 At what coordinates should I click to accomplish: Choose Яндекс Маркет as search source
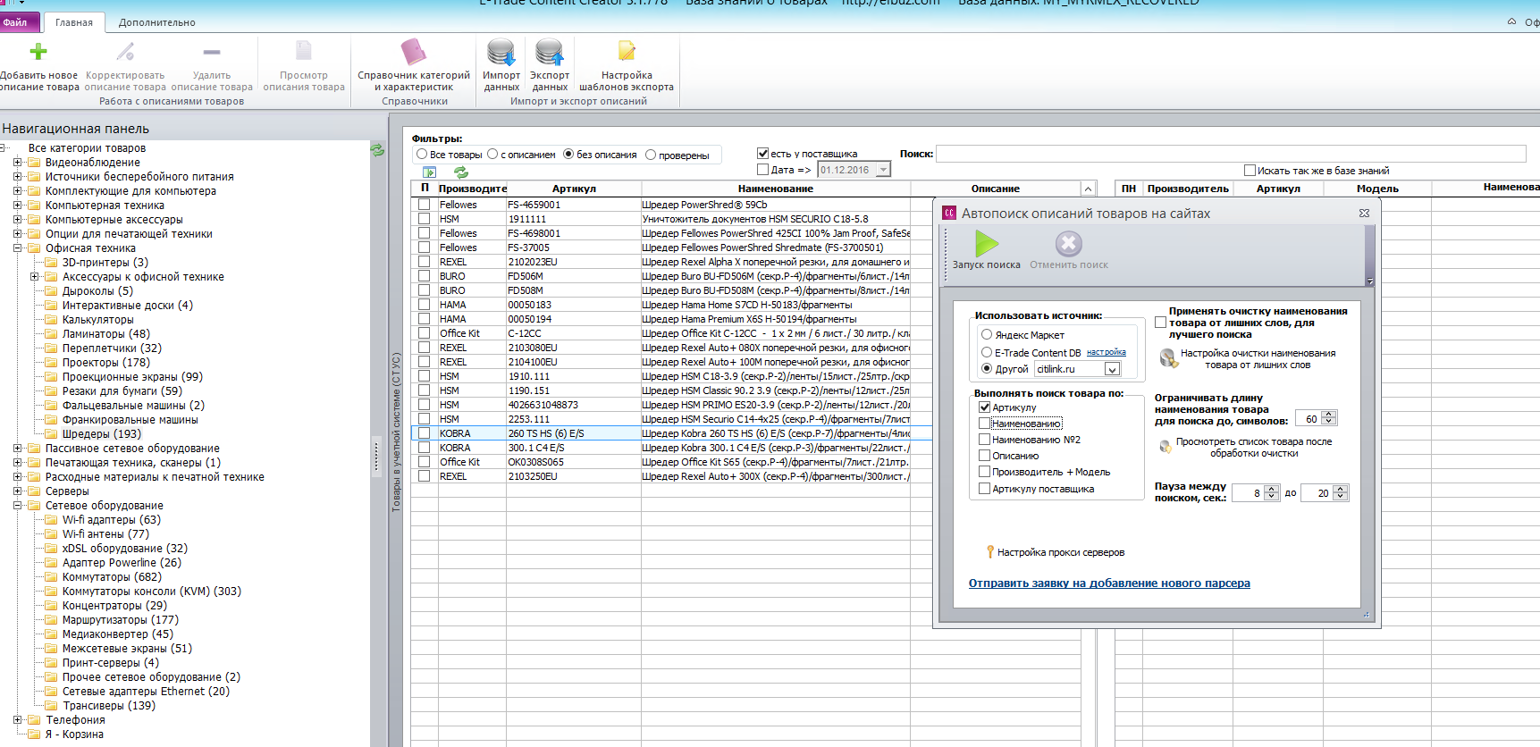click(987, 334)
